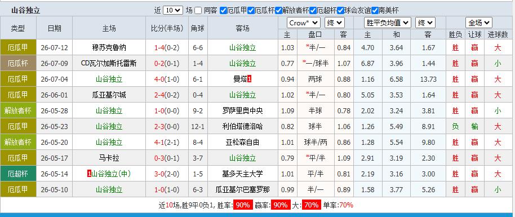515x217 pixels.
Task: Uncheck the 球会友谊 filter checkbox
Action: (x=340, y=11)
